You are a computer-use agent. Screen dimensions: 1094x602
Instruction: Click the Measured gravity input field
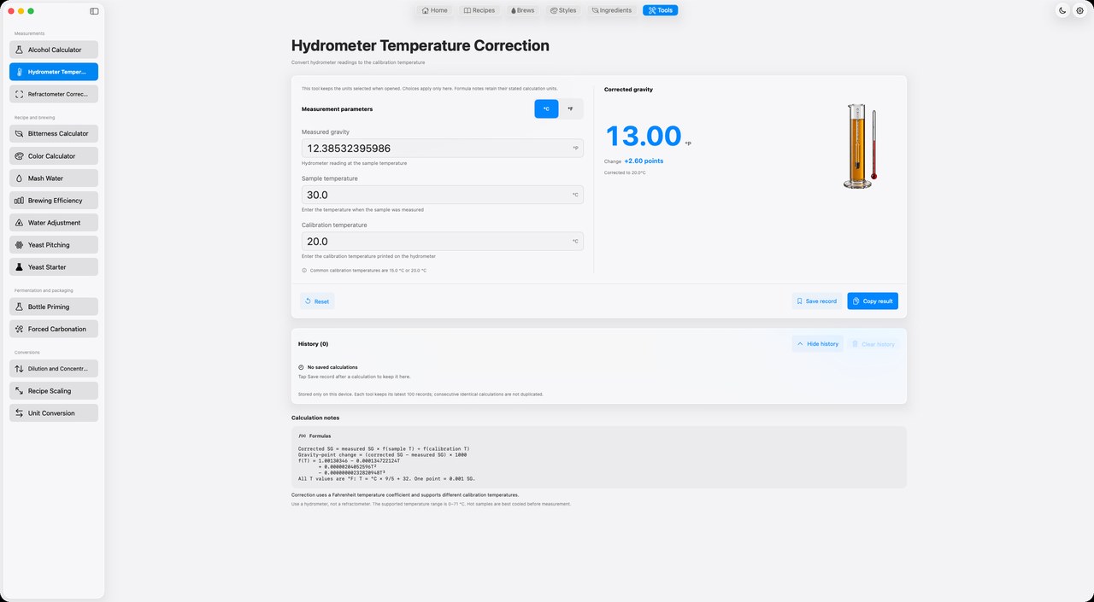(x=443, y=149)
